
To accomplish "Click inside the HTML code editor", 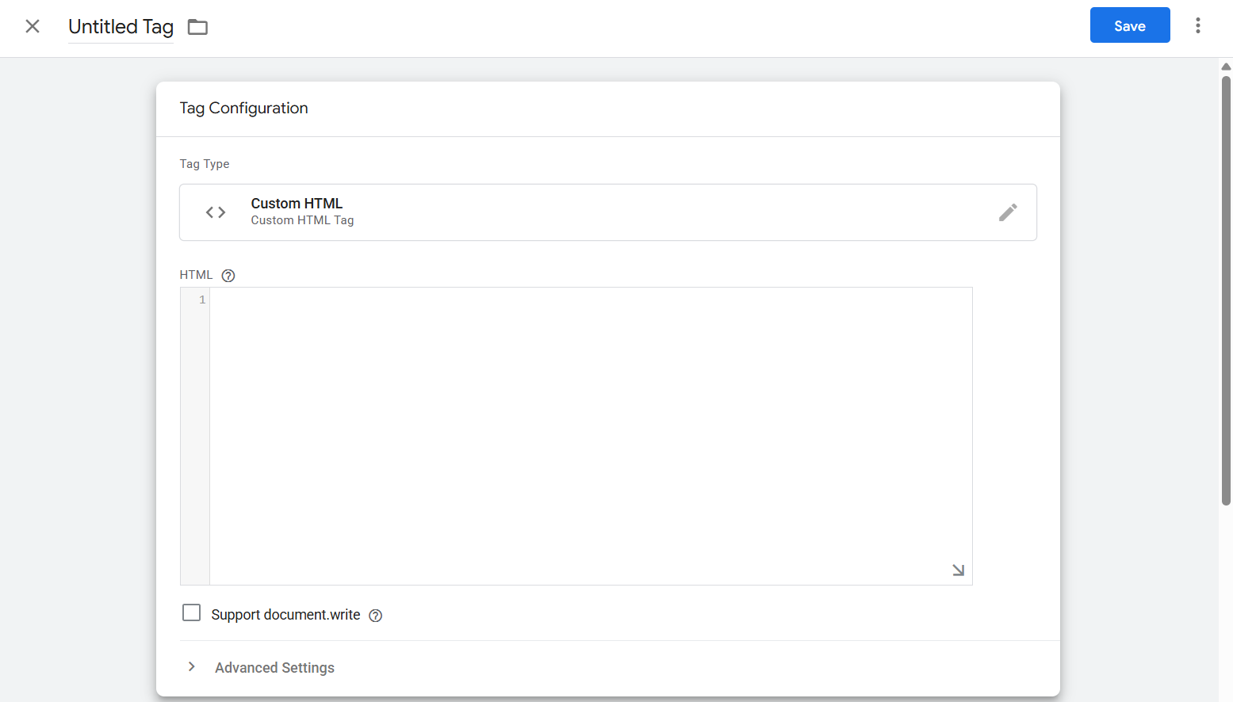I will (x=591, y=436).
